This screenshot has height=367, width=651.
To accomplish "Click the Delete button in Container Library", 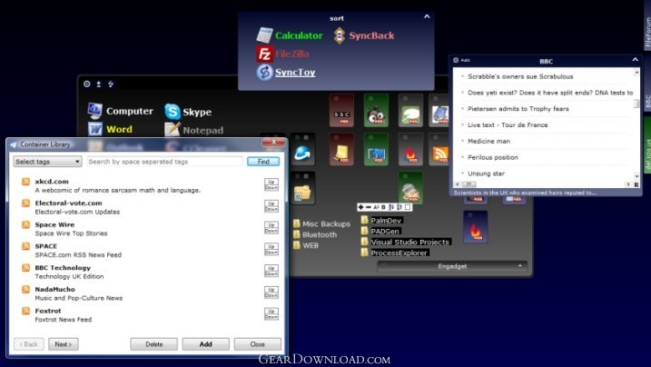I will coord(154,344).
